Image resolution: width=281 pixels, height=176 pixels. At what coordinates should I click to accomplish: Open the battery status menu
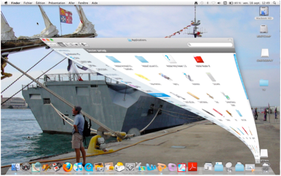click(231, 3)
